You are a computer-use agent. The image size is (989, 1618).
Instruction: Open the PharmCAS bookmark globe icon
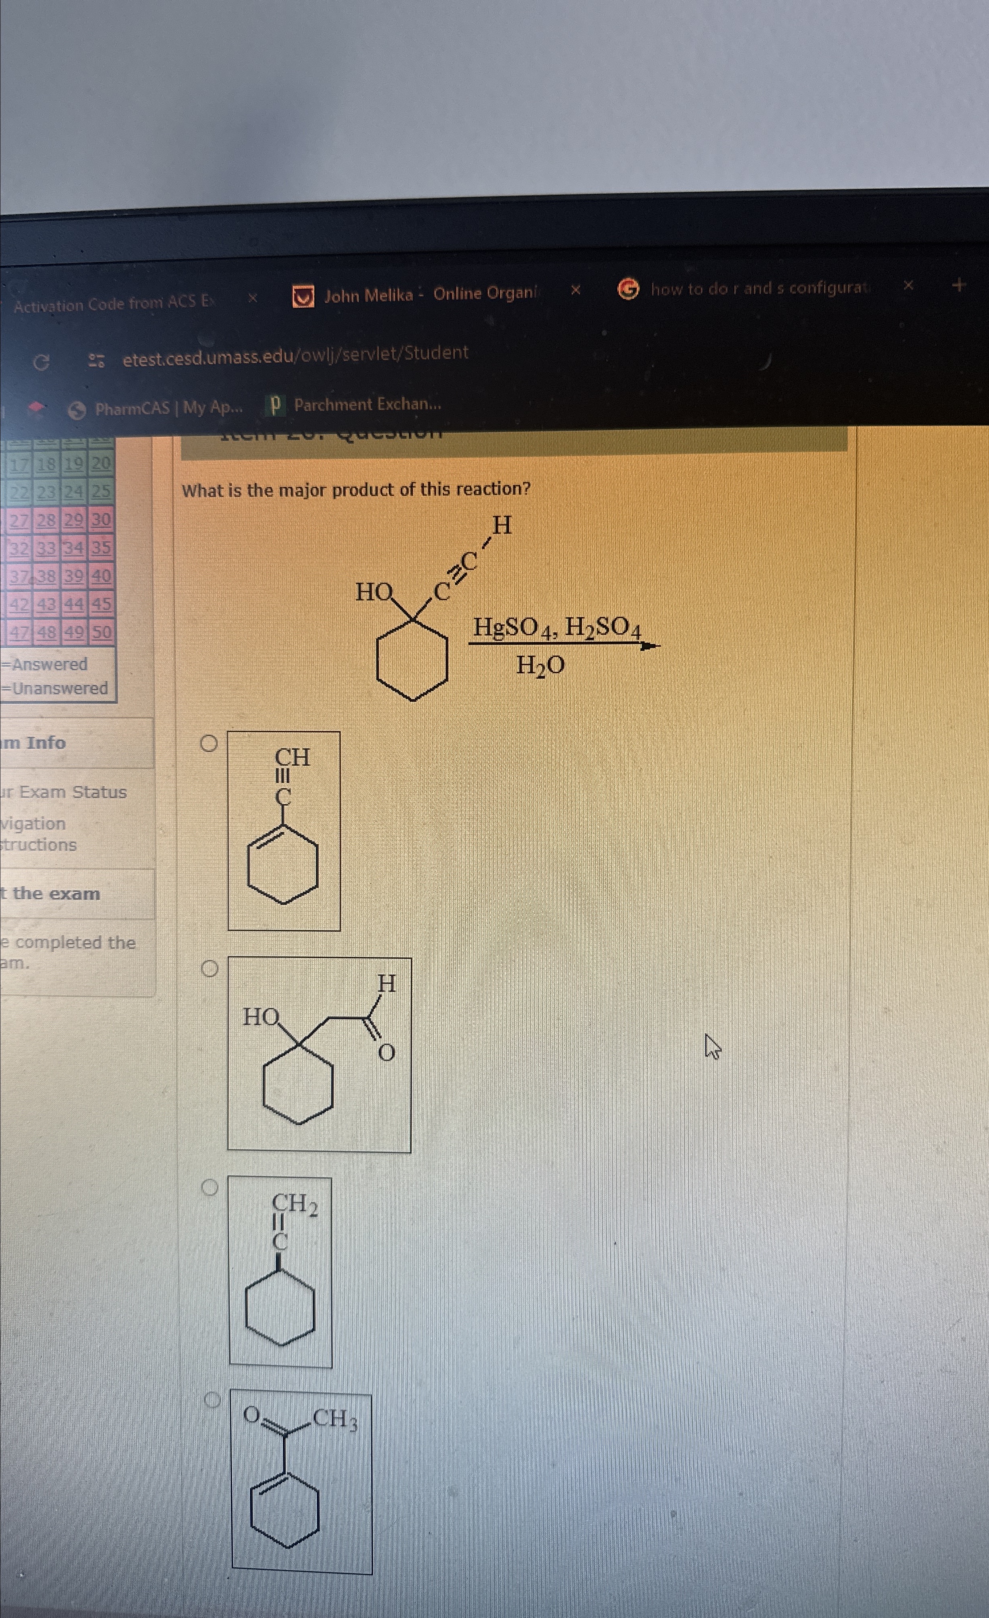pyautogui.click(x=77, y=411)
